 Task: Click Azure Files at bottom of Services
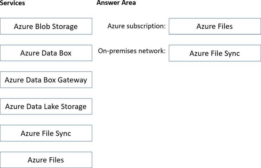[46, 160]
